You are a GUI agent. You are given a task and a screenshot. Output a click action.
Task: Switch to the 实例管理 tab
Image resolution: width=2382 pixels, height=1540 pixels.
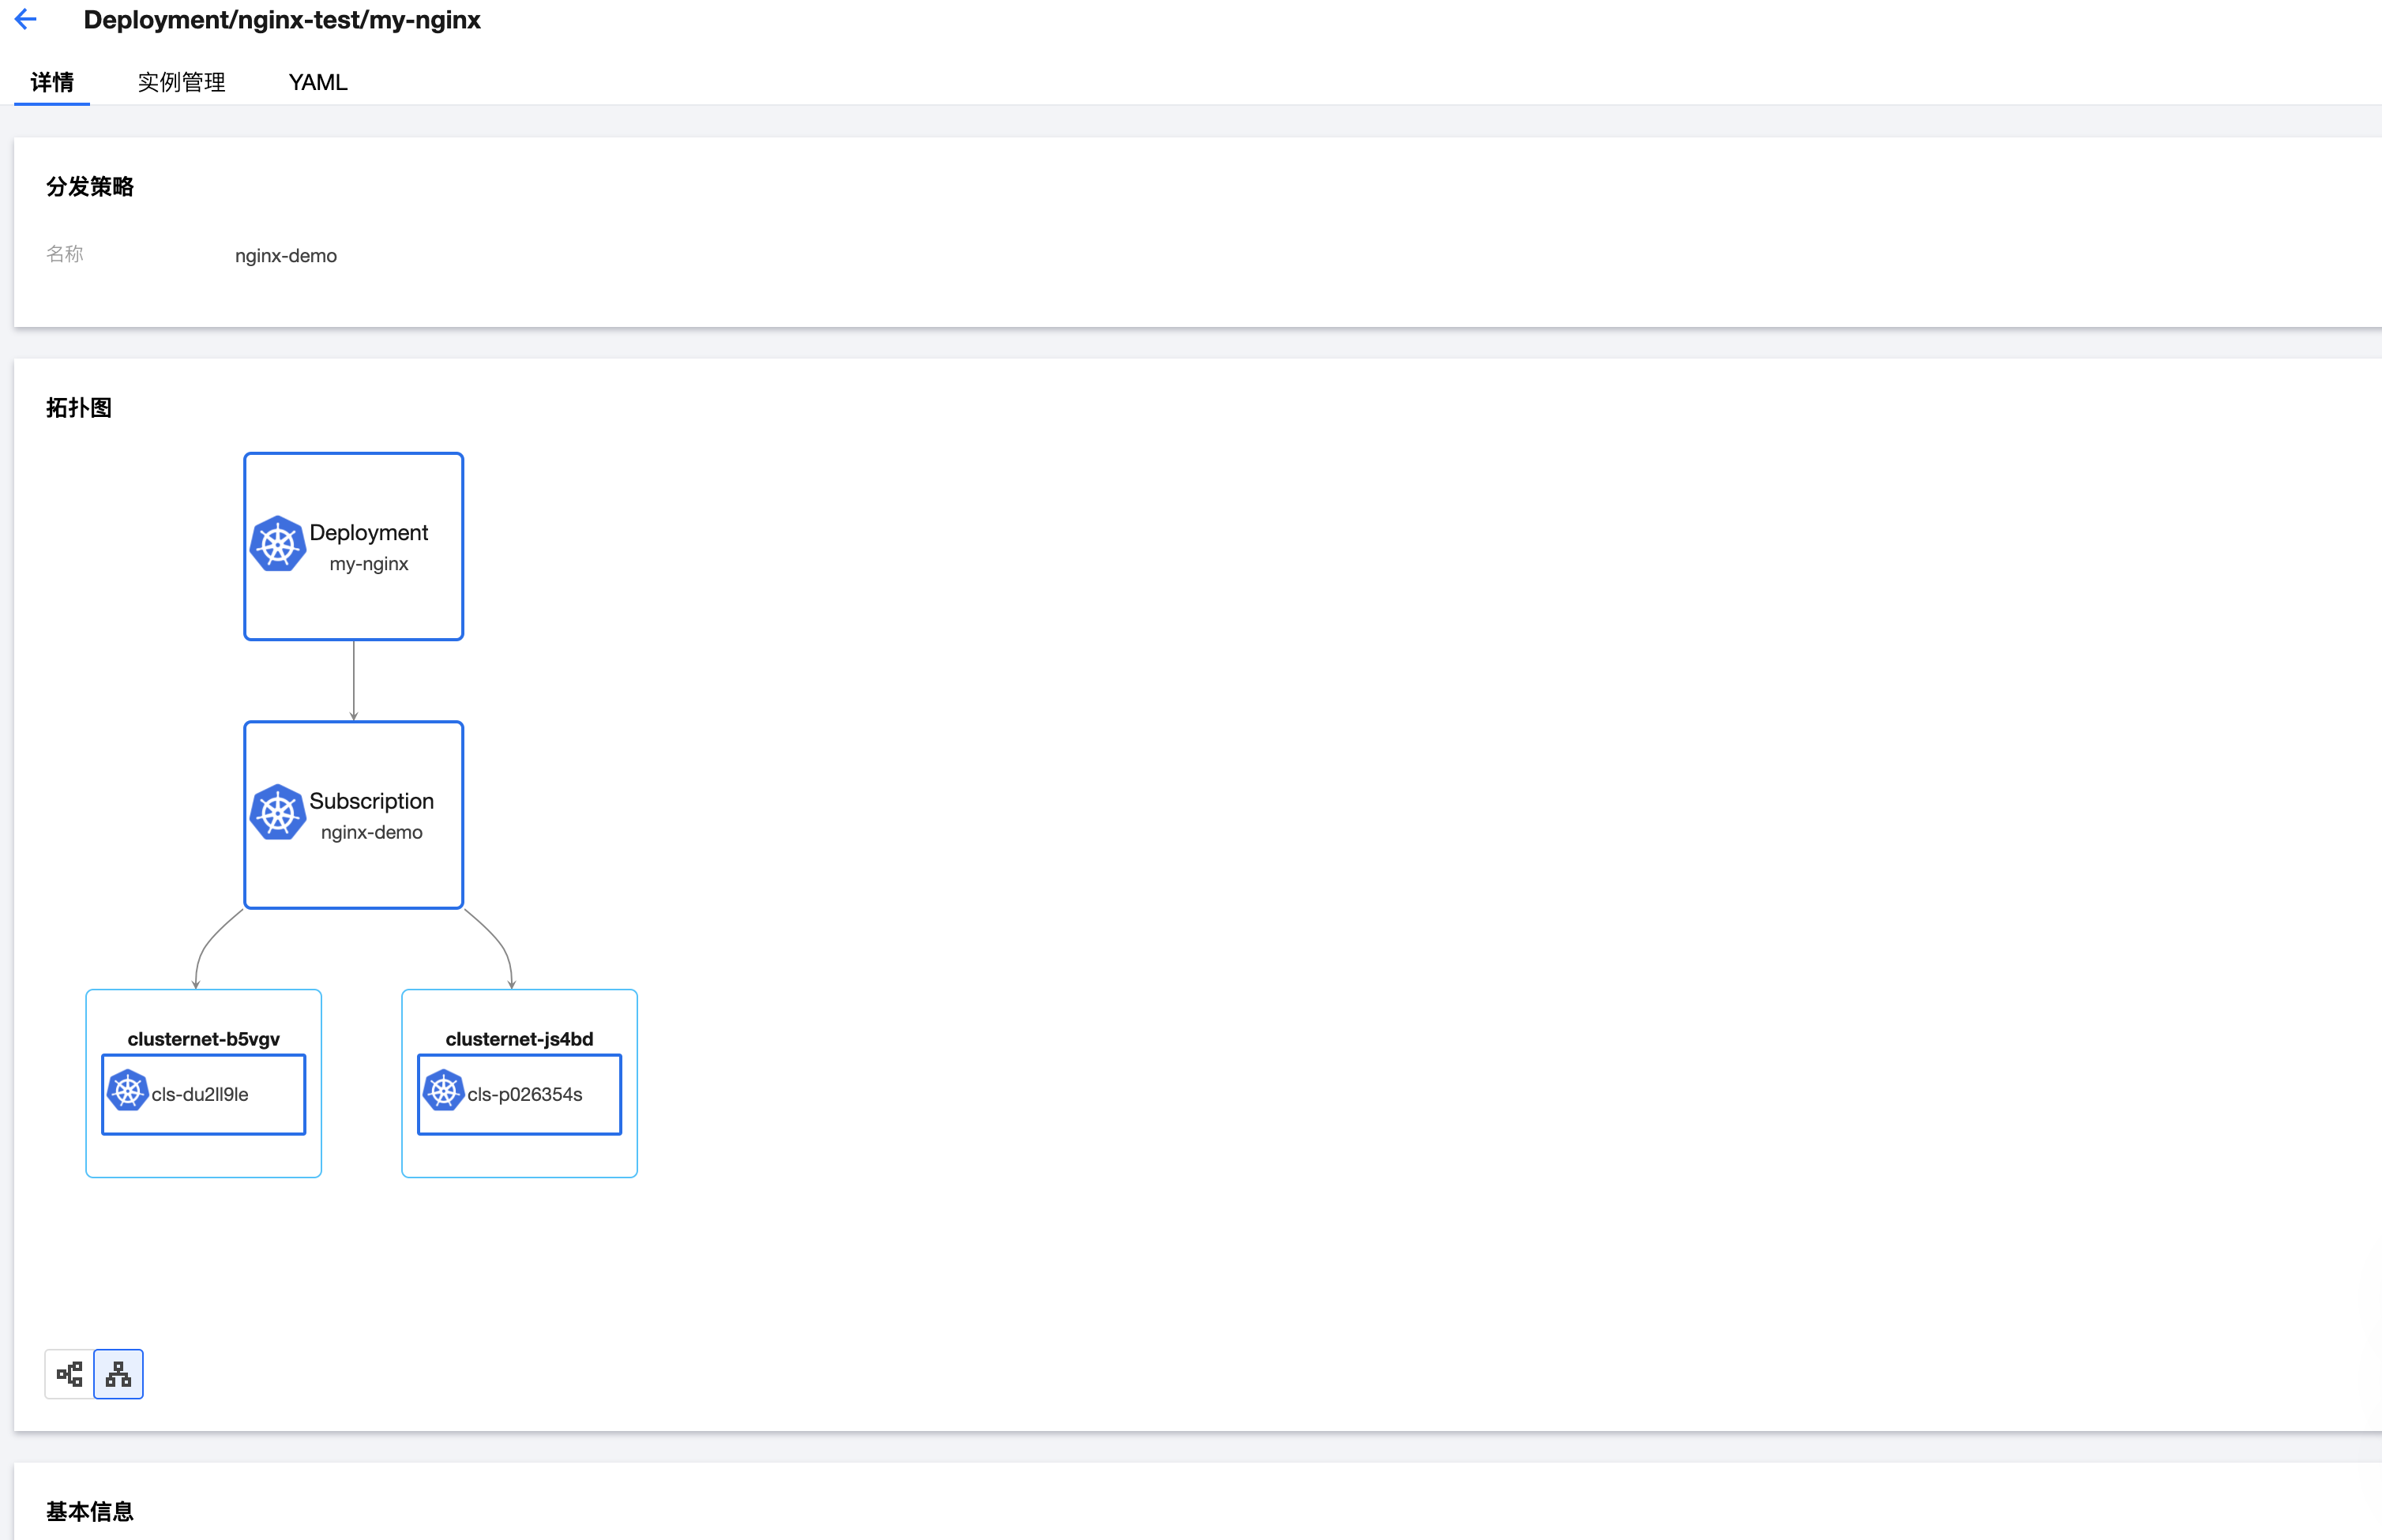click(181, 82)
